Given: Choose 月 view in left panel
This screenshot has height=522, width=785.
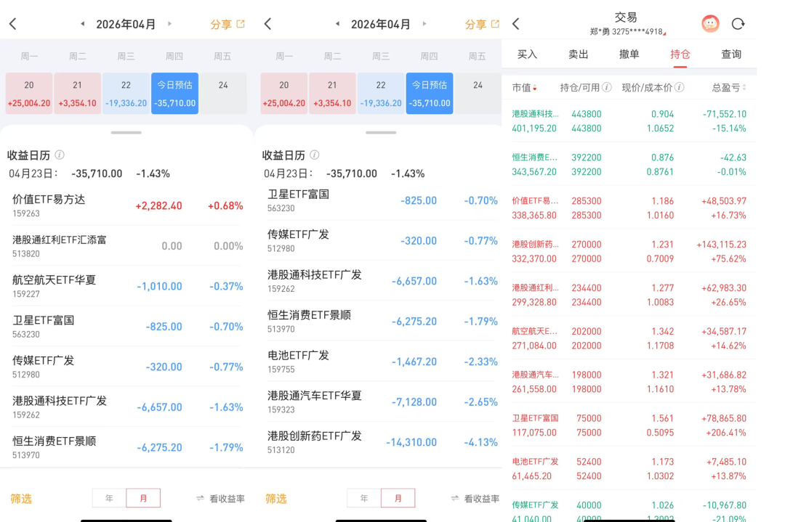Looking at the screenshot, I should pos(143,498).
